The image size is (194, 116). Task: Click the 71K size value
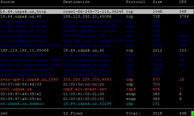156,16
